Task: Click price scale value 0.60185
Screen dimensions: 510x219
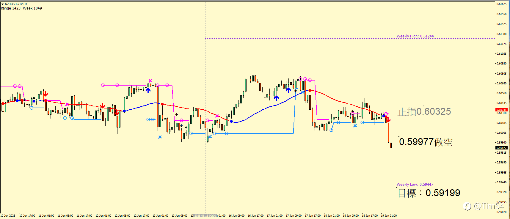Action: [x=502, y=123]
